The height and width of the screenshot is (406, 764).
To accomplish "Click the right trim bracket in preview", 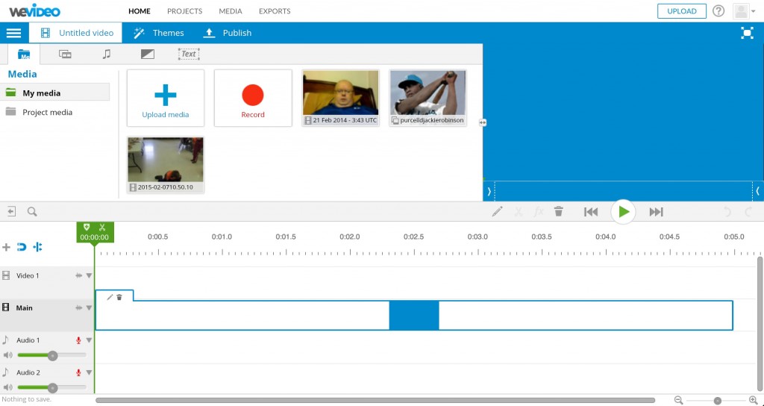I will 758,192.
